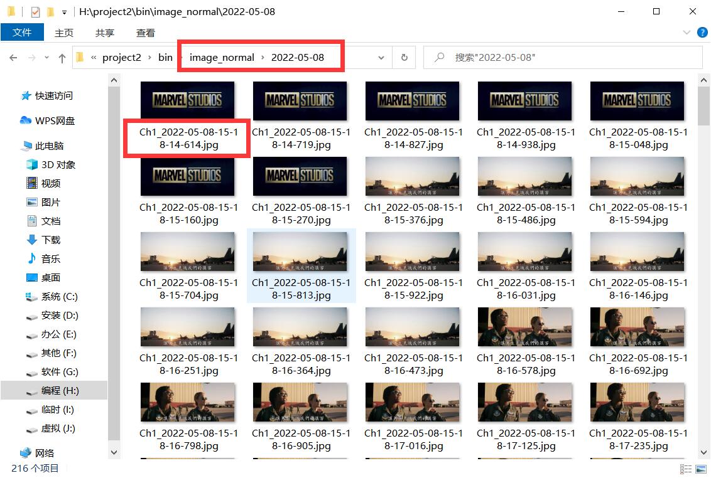Click the Back navigation arrow
The width and height of the screenshot is (711, 478).
pos(13,58)
